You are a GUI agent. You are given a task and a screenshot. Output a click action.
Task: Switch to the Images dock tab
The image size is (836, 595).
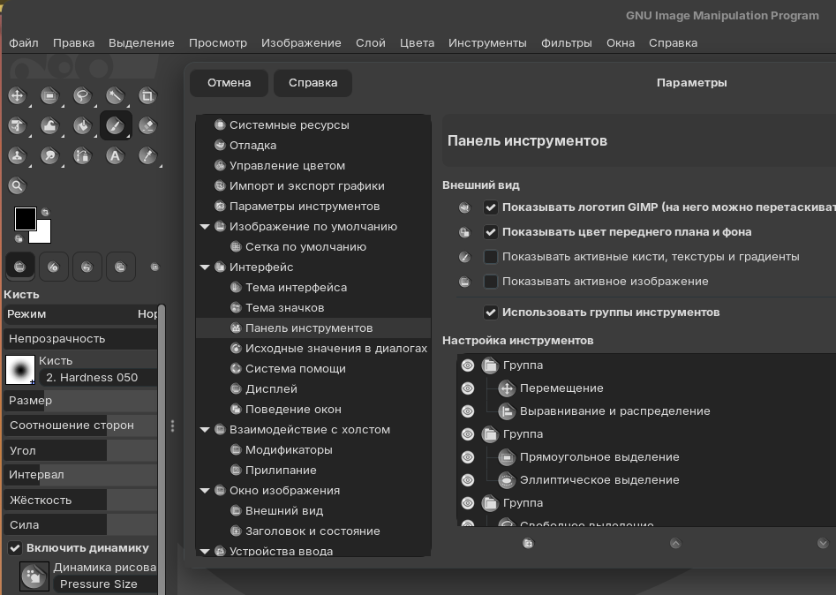coord(120,267)
